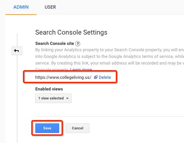Switch to the ADMIN tab
This screenshot has width=184, height=143.
(21, 7)
